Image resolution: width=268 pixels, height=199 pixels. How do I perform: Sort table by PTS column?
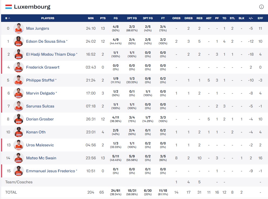pyautogui.click(x=103, y=18)
